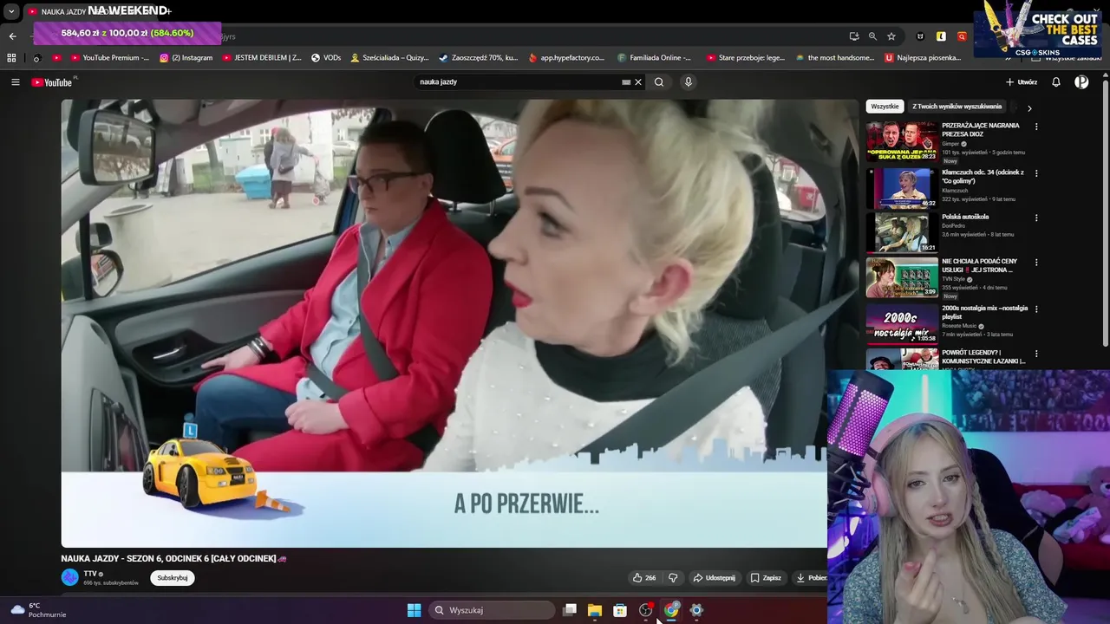The width and height of the screenshot is (1110, 624).
Task: Open the Zaoszczędź 70% Steam bookmark
Action: [478, 58]
